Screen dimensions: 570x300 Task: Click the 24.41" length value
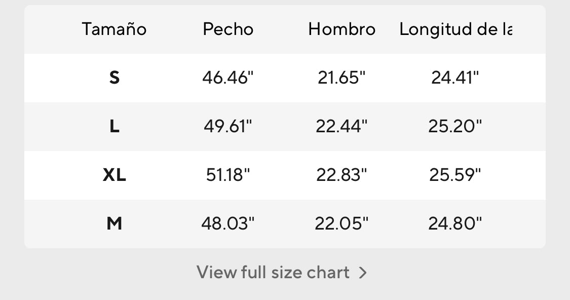[x=455, y=78]
